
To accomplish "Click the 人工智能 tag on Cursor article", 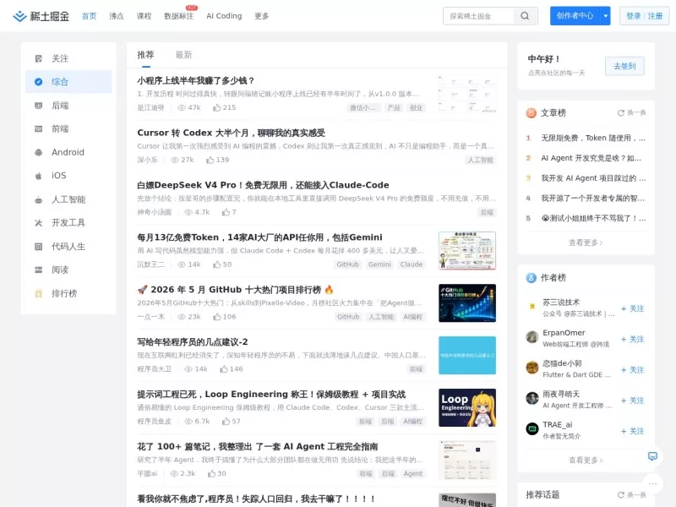I will (480, 160).
